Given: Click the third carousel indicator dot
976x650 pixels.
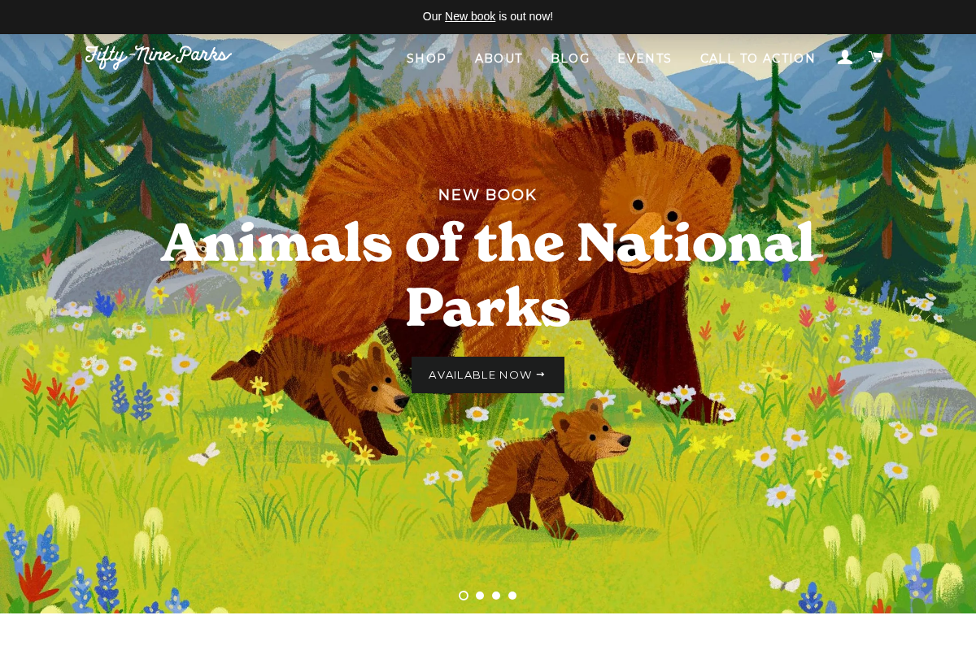Looking at the screenshot, I should (495, 595).
